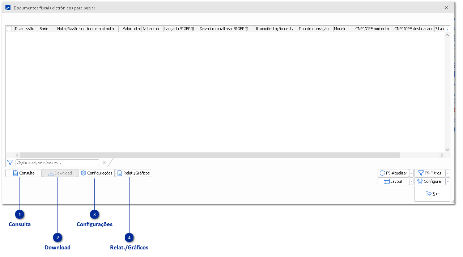The image size is (463, 257).
Task: Sort by the Modelo column header
Action: pos(342,29)
